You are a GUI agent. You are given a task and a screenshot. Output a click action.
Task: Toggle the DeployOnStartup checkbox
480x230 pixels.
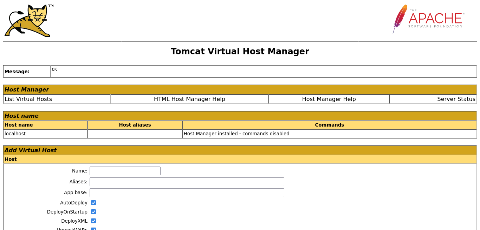coord(93,212)
